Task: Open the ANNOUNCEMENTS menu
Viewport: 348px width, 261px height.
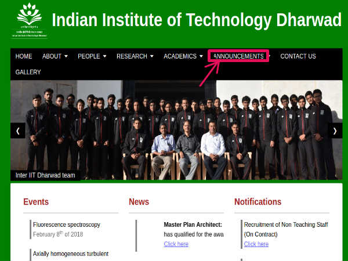Action: pyautogui.click(x=238, y=56)
